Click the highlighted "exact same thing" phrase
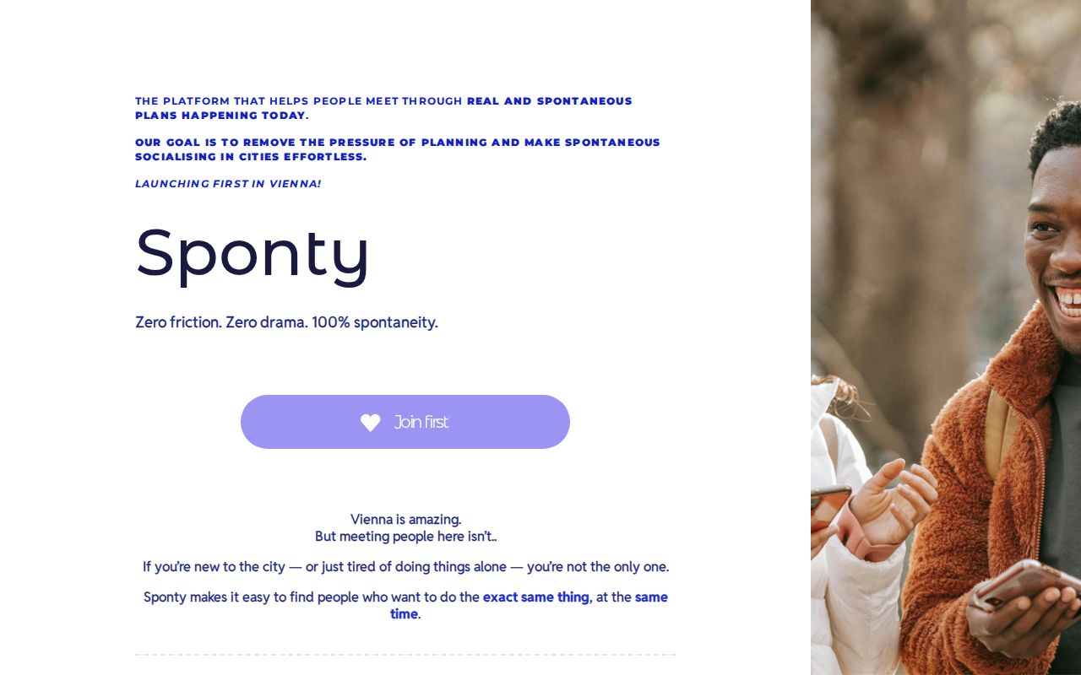 coord(535,597)
